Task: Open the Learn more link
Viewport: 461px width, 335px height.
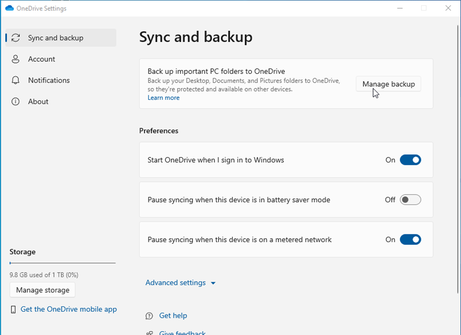Action: [164, 98]
